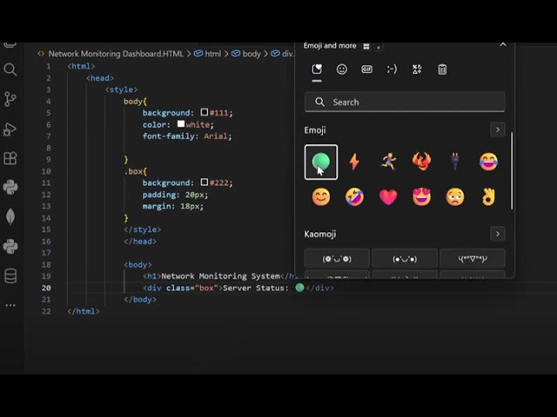Insert the ╰(*°▽°*)╯ kaomoji

coord(473,259)
